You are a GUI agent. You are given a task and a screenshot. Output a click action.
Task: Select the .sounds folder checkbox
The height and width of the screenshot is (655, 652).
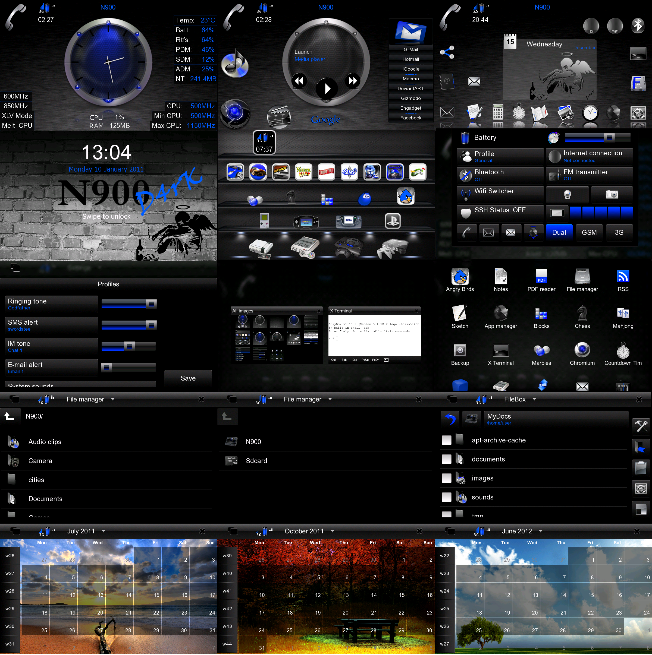446,497
